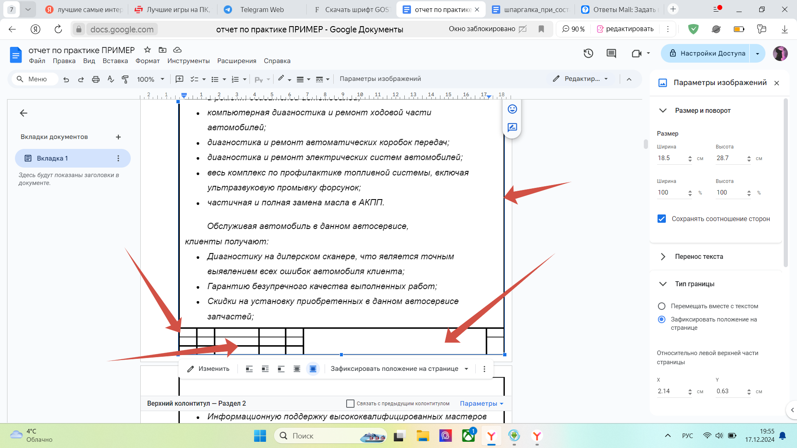Print the document with printer icon
Image resolution: width=797 pixels, height=448 pixels.
(96, 79)
